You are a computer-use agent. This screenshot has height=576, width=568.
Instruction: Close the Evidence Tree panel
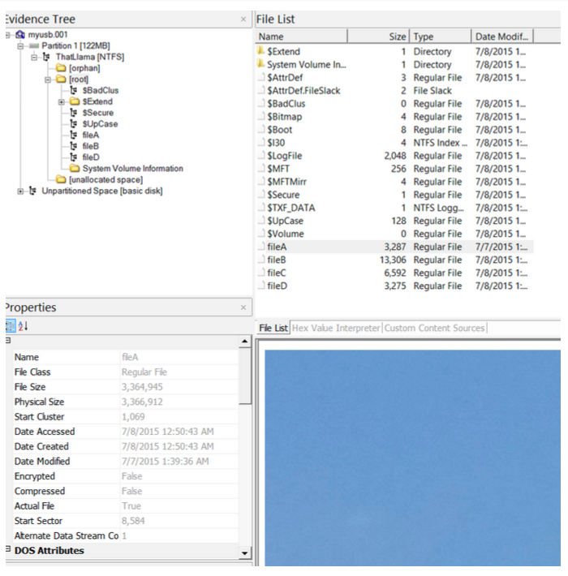pyautogui.click(x=243, y=19)
